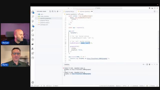Change LF end of line sequence
Viewport: 160px width, 90px height.
pos(128,86)
